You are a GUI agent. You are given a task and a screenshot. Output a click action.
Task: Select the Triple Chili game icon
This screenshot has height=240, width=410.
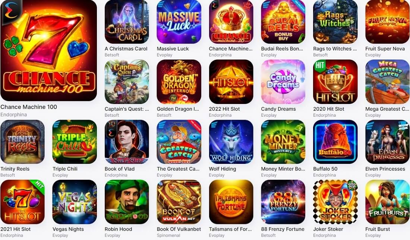(75, 142)
